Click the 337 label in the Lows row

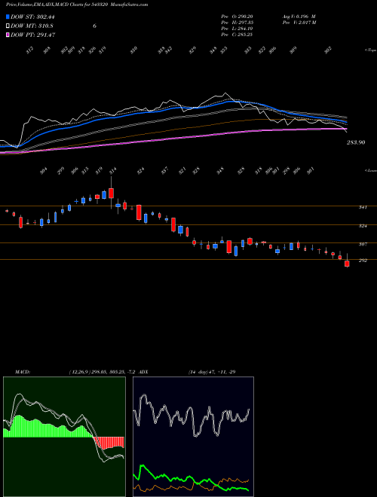(164, 170)
